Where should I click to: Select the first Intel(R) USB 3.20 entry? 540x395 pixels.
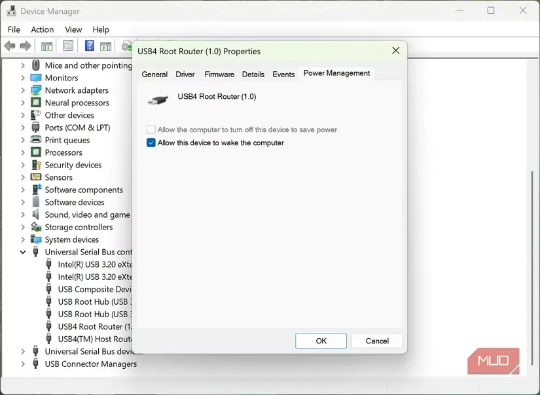tap(95, 265)
